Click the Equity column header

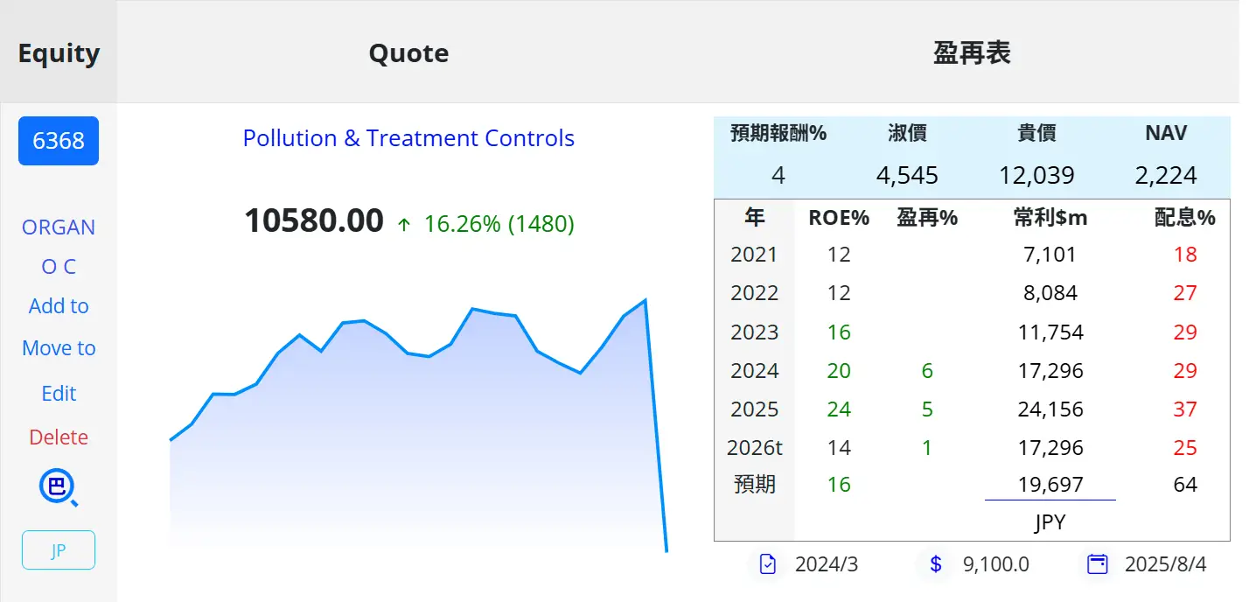59,53
